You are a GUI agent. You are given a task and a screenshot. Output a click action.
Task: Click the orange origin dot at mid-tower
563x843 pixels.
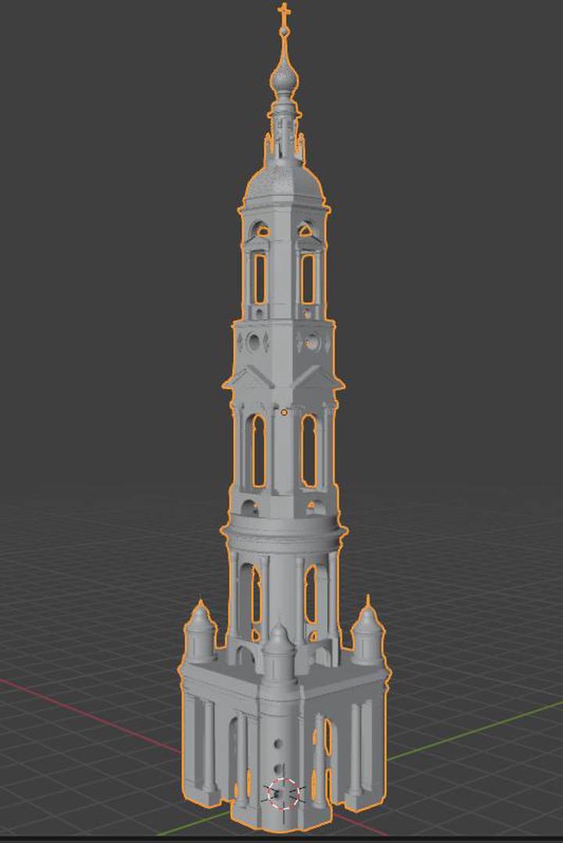(284, 412)
